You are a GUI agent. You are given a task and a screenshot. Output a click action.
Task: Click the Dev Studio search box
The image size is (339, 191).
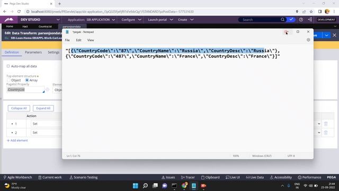(x=261, y=20)
